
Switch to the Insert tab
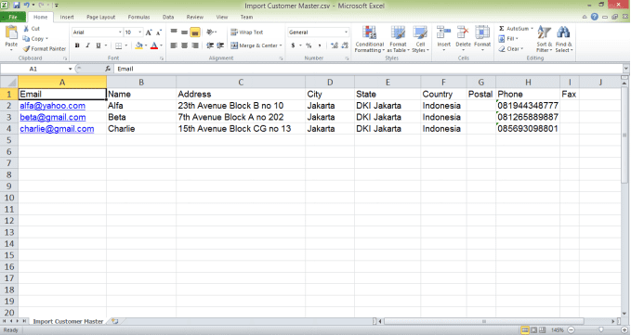pos(67,17)
